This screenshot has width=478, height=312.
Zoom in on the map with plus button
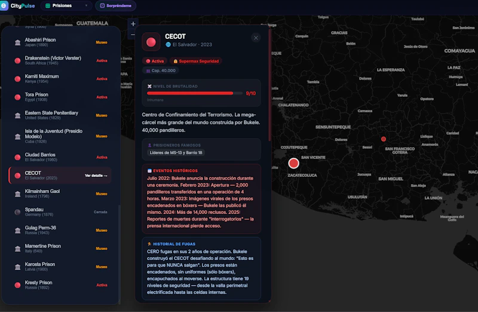133,24
